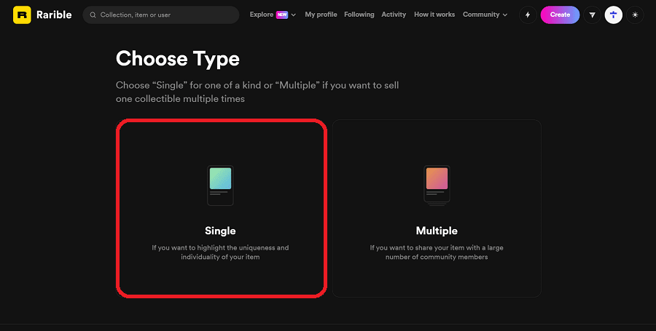Click the search magnifier icon
Screen dimensions: 656x331
click(x=93, y=15)
